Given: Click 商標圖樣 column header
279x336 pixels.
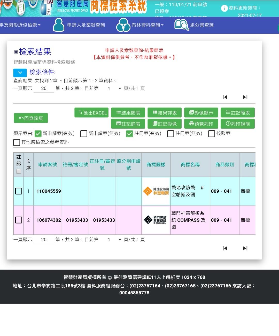Looking at the screenshot, I should click(156, 165).
